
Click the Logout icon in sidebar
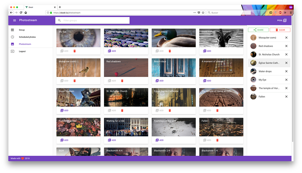tap(12, 51)
